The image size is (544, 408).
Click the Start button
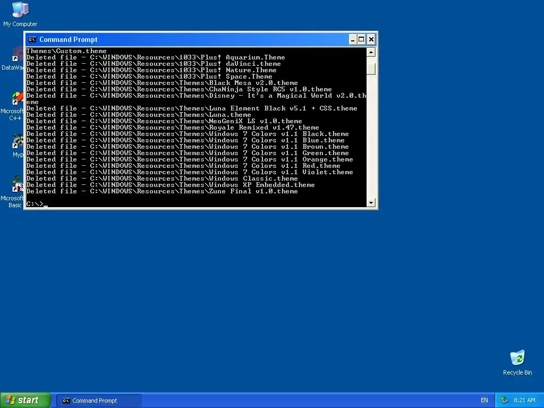pos(25,400)
